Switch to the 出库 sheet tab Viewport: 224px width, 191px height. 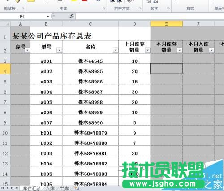click(64, 188)
